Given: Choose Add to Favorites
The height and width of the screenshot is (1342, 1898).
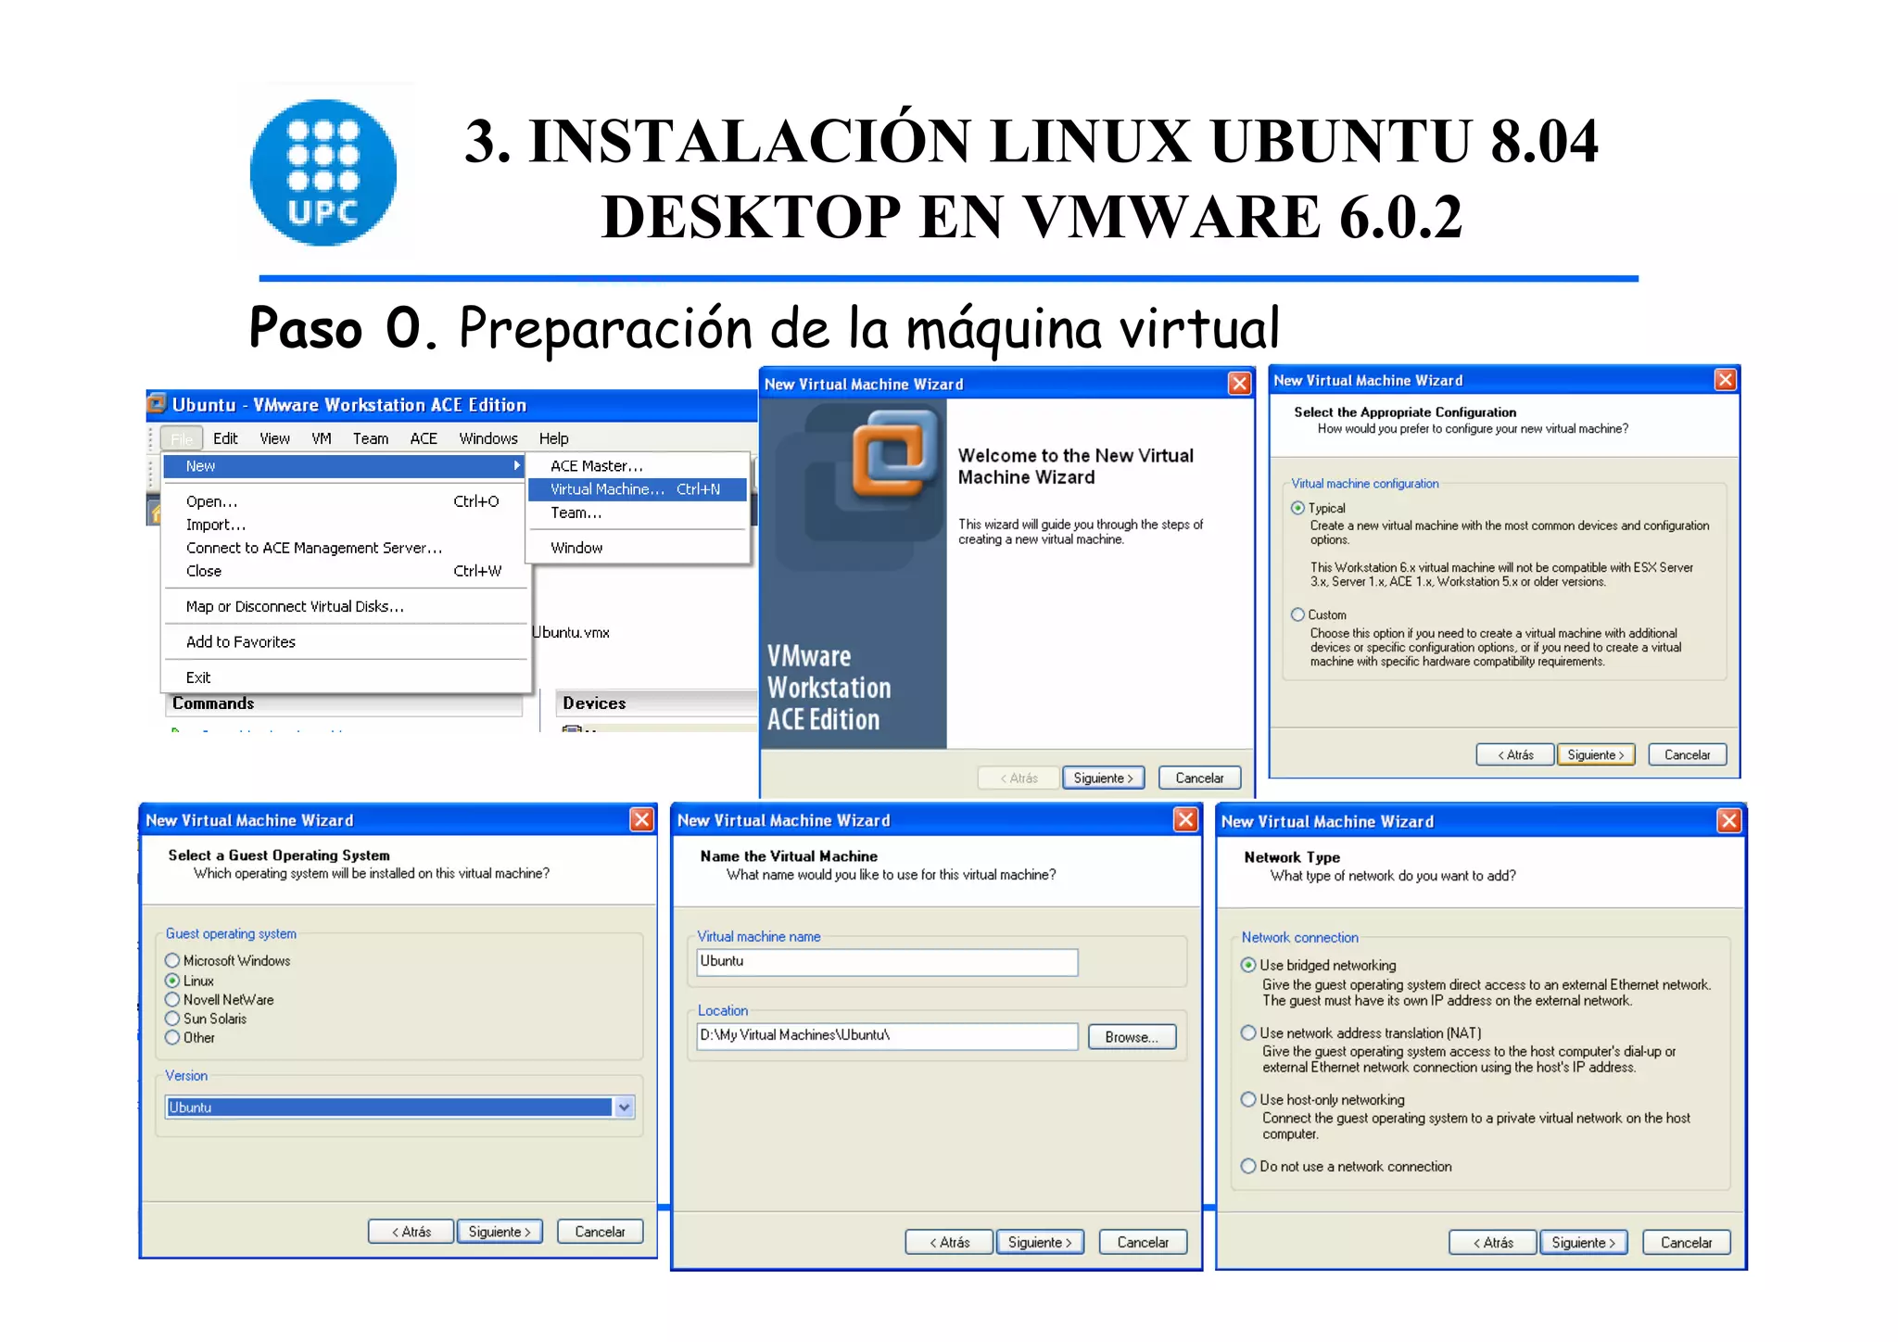Looking at the screenshot, I should tap(344, 641).
